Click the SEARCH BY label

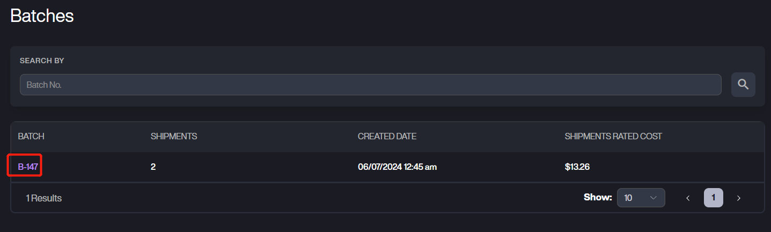[x=42, y=61]
